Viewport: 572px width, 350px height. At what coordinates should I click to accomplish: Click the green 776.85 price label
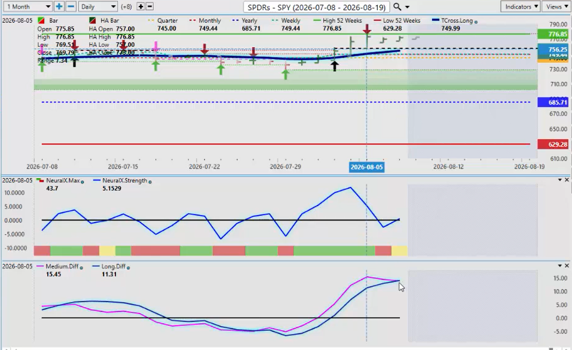[553, 34]
